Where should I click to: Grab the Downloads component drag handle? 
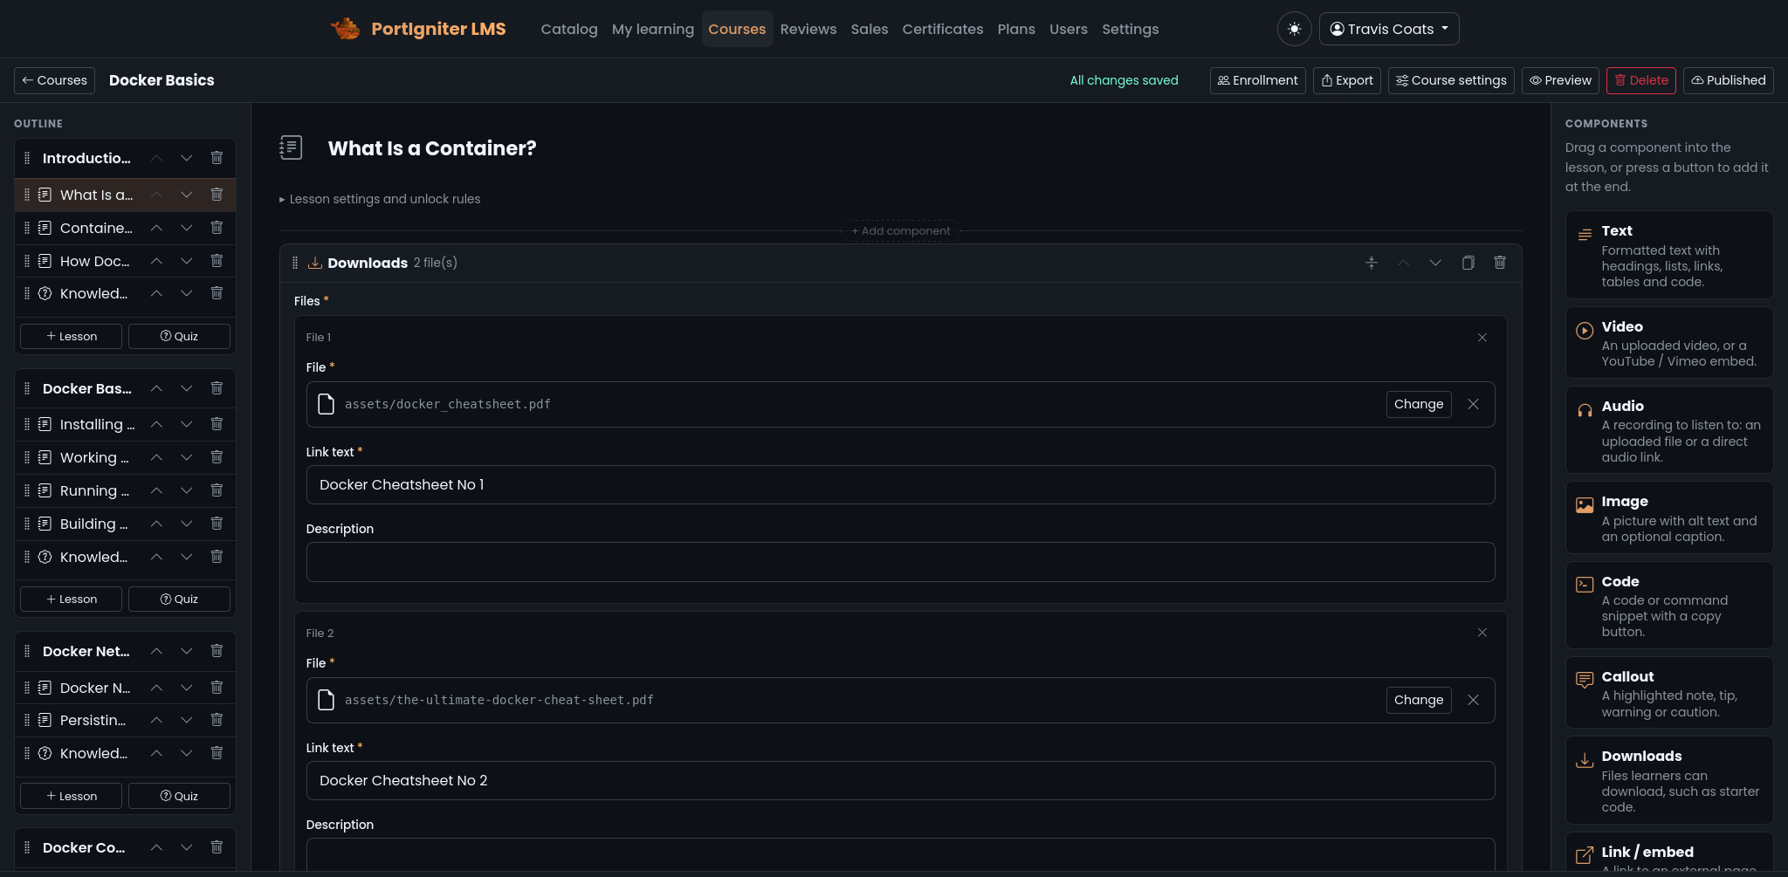click(x=295, y=263)
